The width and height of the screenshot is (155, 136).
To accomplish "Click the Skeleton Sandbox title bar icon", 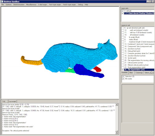I will click(2, 2).
